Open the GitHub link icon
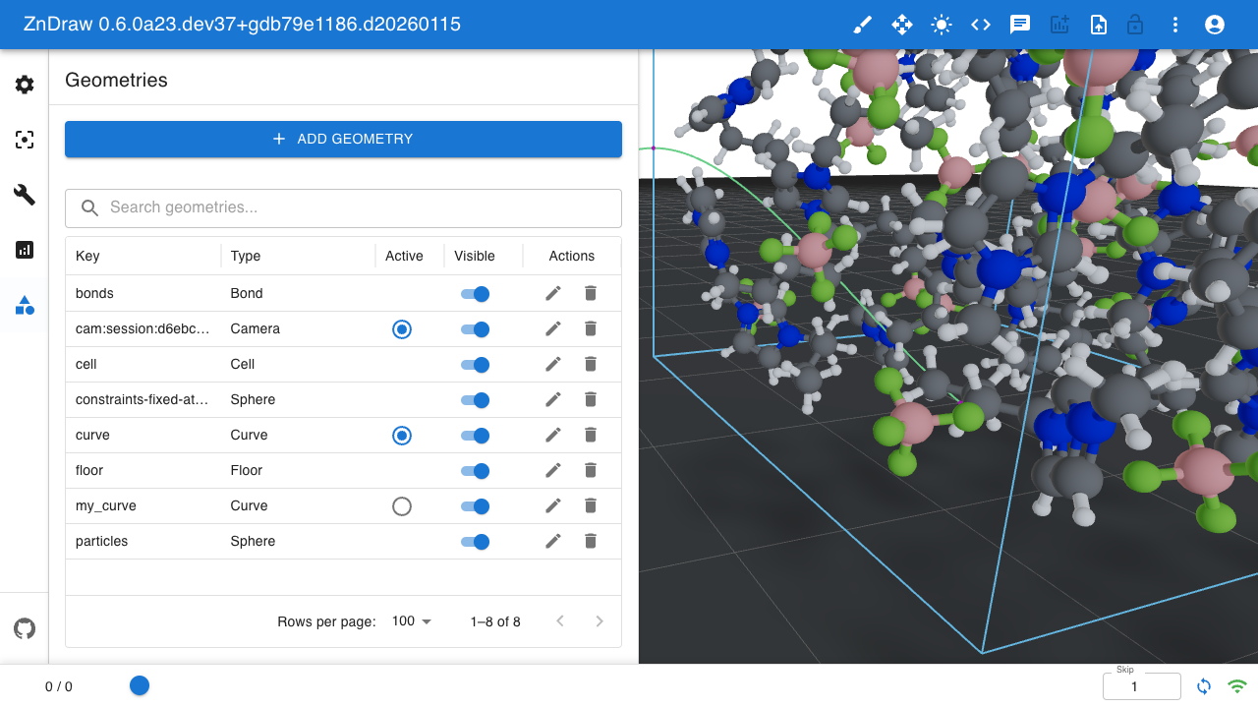Screen dimensions: 1258x708 [x=25, y=628]
